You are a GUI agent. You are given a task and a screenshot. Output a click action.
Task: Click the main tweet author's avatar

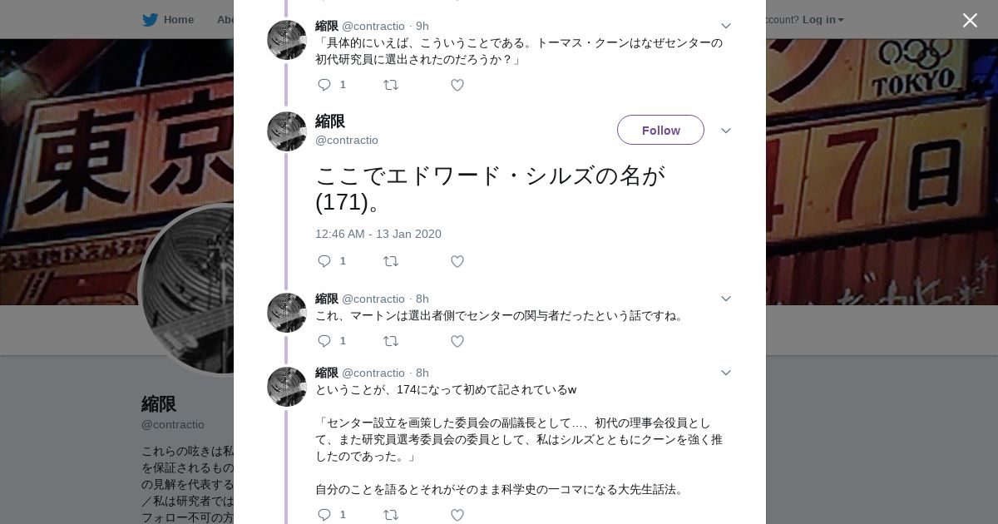click(x=287, y=131)
